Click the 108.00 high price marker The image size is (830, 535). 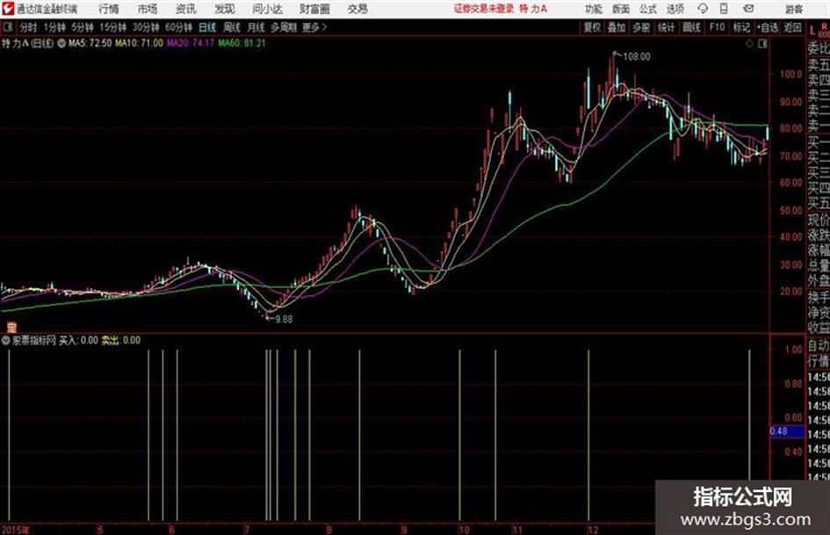pos(637,57)
